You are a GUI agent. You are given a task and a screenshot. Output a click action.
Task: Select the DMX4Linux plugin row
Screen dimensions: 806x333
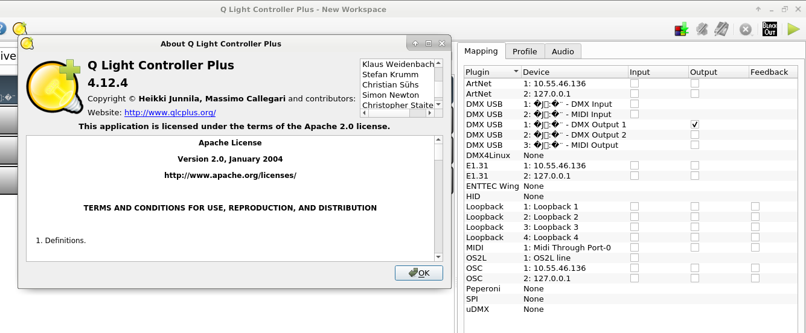631,155
